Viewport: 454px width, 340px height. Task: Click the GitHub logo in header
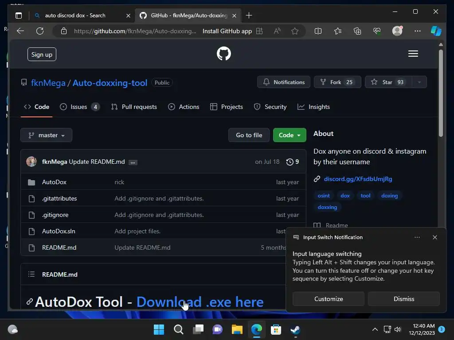click(224, 54)
